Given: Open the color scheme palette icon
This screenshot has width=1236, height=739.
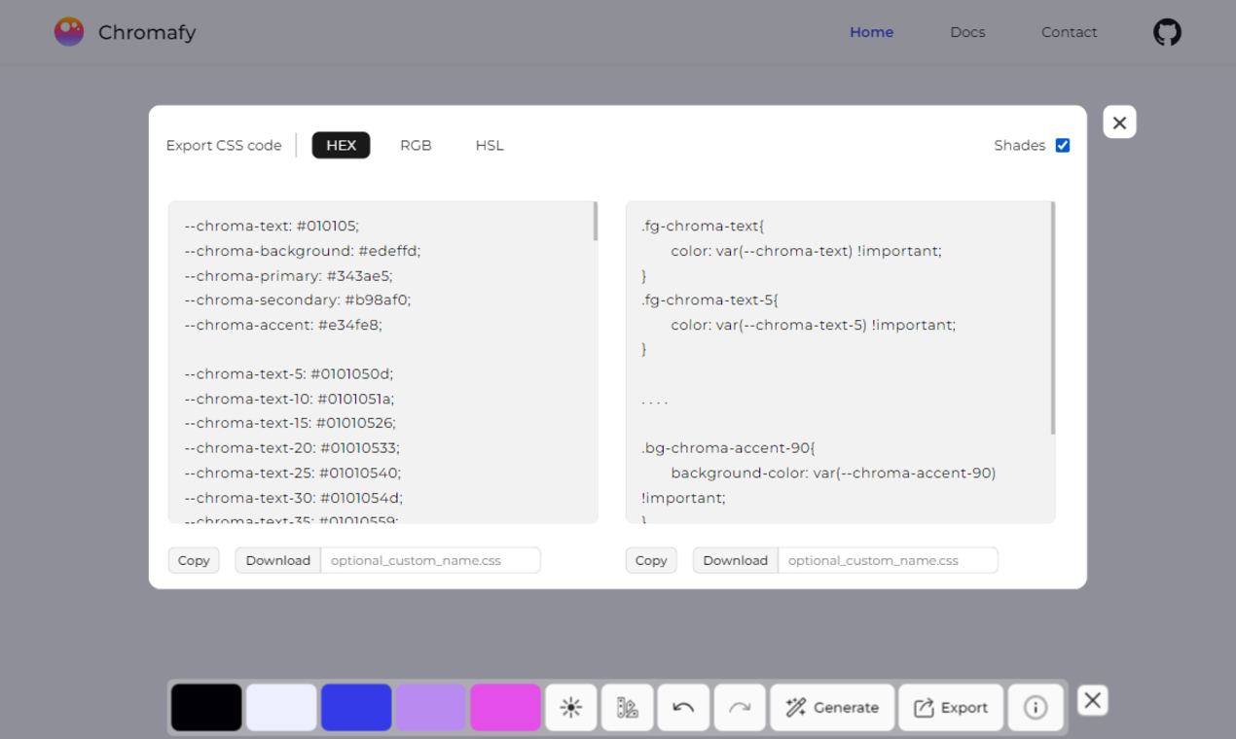Looking at the screenshot, I should click(x=628, y=707).
